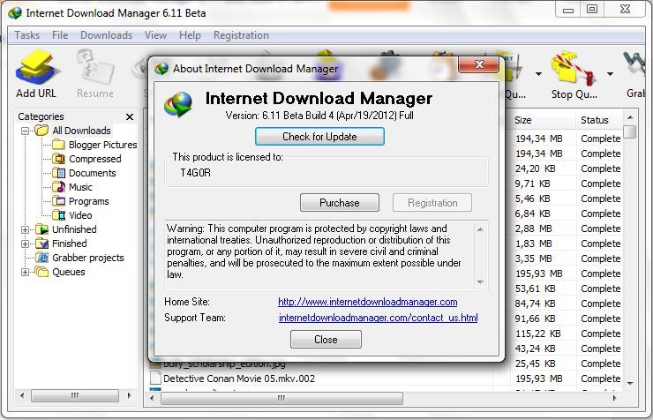This screenshot has width=653, height=420.
Task: Click the All Downloads folder icon
Action: pyautogui.click(x=41, y=131)
